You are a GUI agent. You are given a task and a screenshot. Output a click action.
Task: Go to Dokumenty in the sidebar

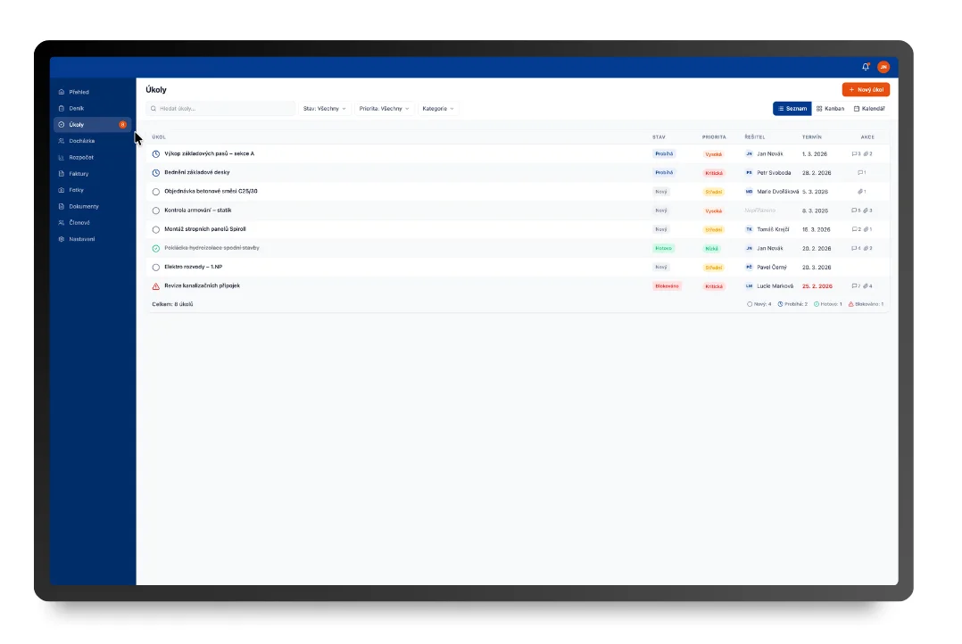92,207
